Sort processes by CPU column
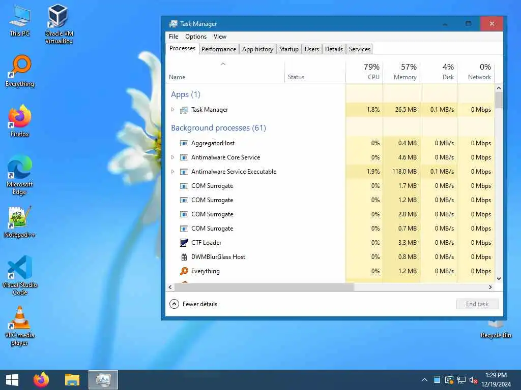Viewport: 521px width, 390px height. [x=364, y=71]
